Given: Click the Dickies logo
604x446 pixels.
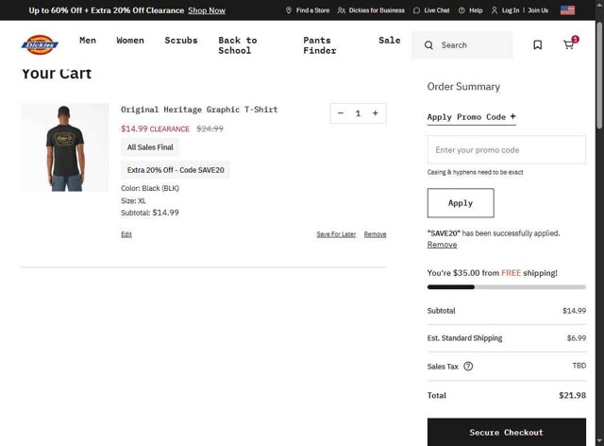Looking at the screenshot, I should click(40, 44).
